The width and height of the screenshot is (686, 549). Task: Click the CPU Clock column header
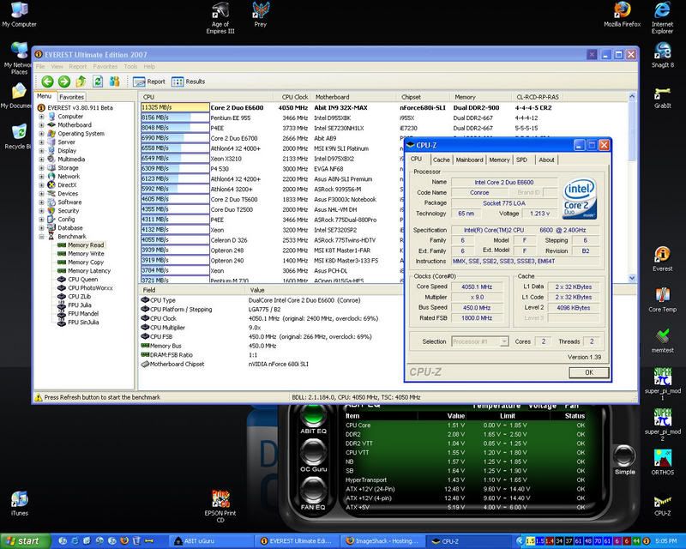[x=294, y=97]
